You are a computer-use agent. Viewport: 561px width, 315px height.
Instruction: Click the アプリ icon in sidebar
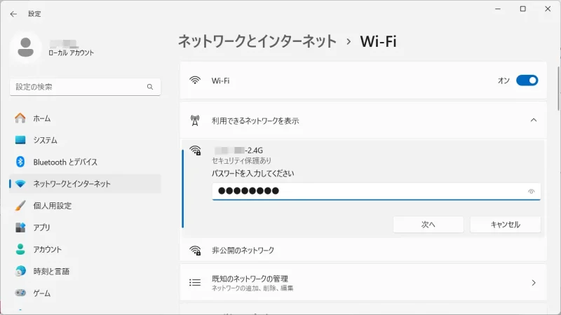click(x=20, y=227)
